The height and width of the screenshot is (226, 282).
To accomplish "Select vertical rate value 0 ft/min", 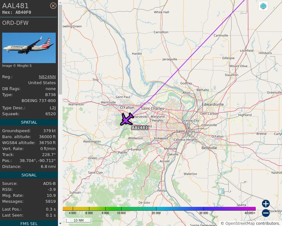I will [48, 149].
